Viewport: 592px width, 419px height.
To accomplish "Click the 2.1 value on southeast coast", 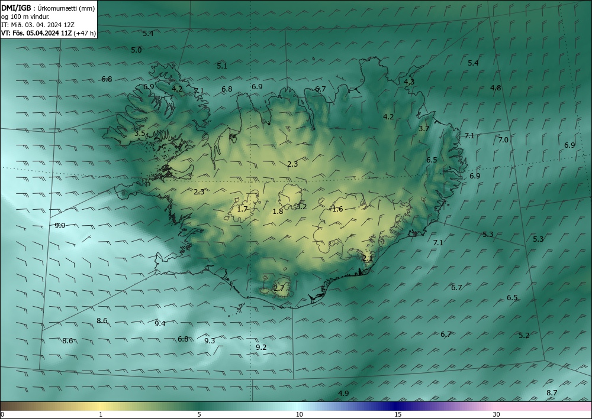I will (368, 258).
